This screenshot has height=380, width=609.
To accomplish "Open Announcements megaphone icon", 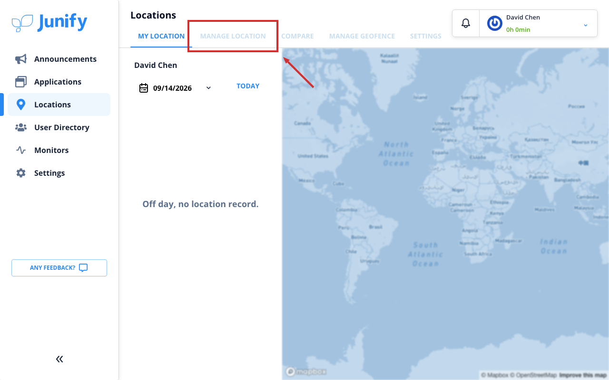I will [x=21, y=59].
